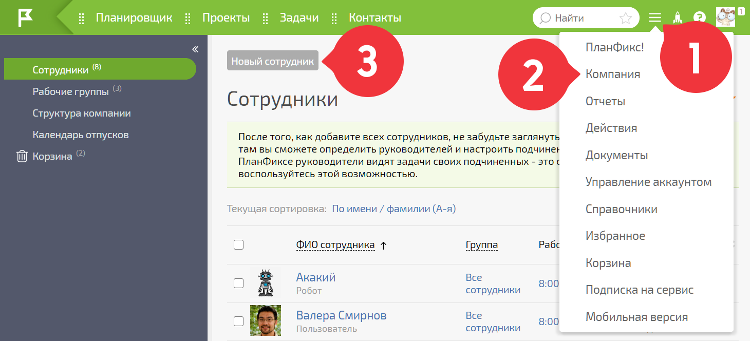
Task: Open Корзина in the sidebar
Action: click(x=52, y=156)
